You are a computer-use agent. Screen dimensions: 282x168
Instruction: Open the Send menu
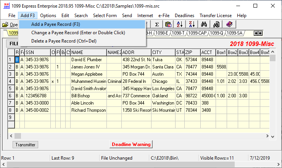[127, 16]
